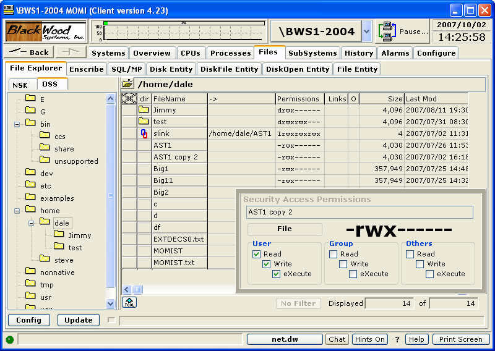The image size is (495, 351).
Task: Collapse the bin tree node
Action: coord(17,125)
